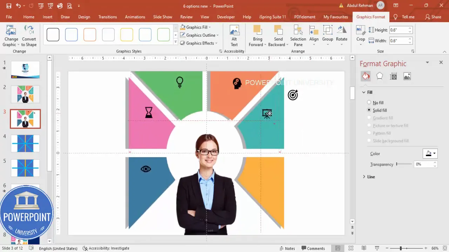Open the File tab
Screen dimensions: 449x252
(9, 17)
